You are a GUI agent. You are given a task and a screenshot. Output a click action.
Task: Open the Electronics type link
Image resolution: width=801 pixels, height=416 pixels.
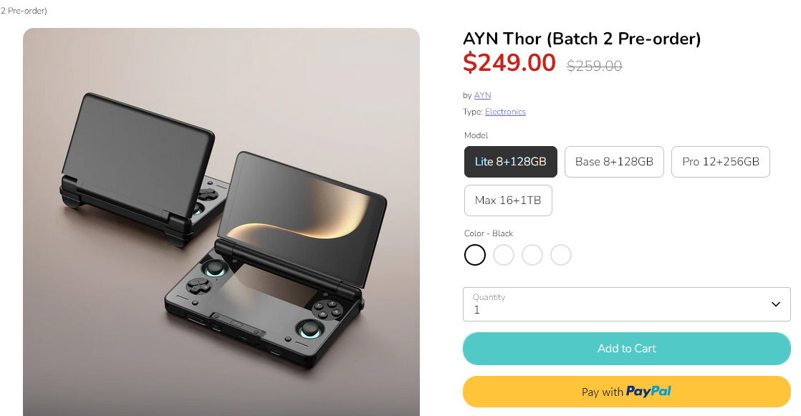pyautogui.click(x=505, y=112)
